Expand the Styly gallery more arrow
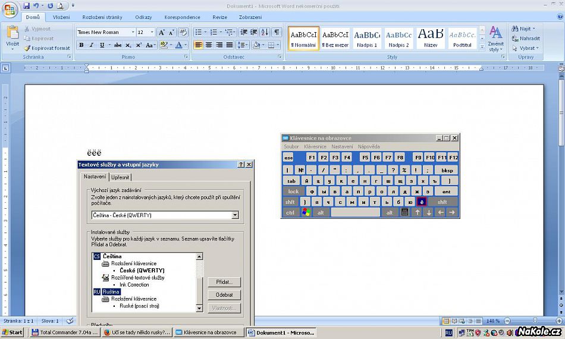565x339 pixels. [x=482, y=46]
